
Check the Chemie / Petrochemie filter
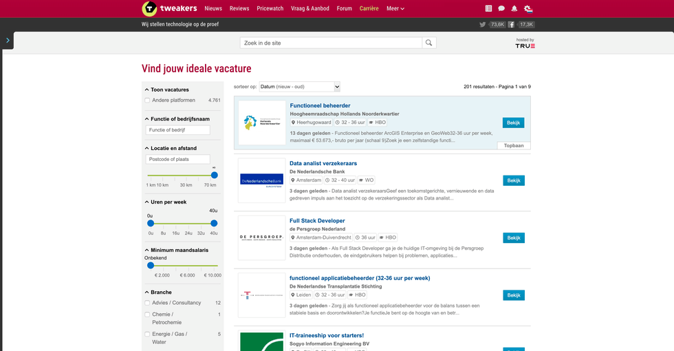[x=147, y=315]
